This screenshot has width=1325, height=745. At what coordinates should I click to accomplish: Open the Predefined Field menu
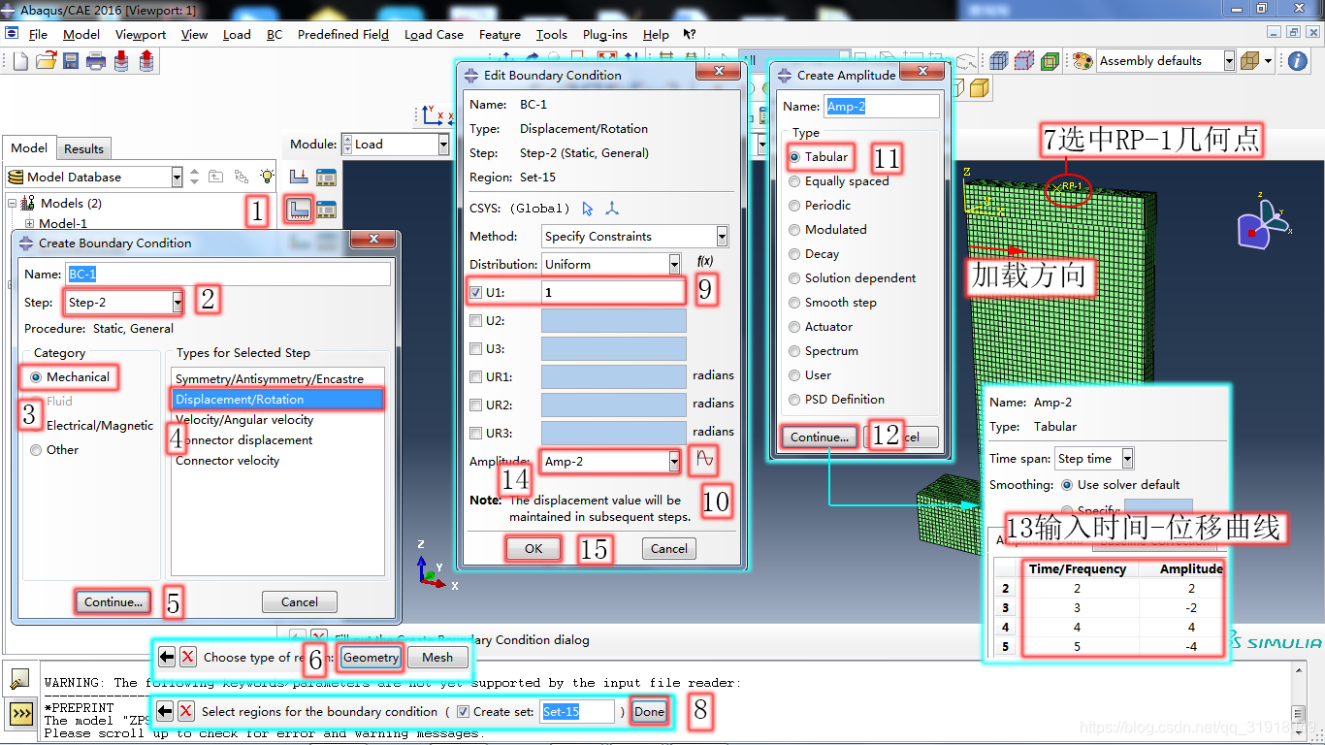coord(343,35)
